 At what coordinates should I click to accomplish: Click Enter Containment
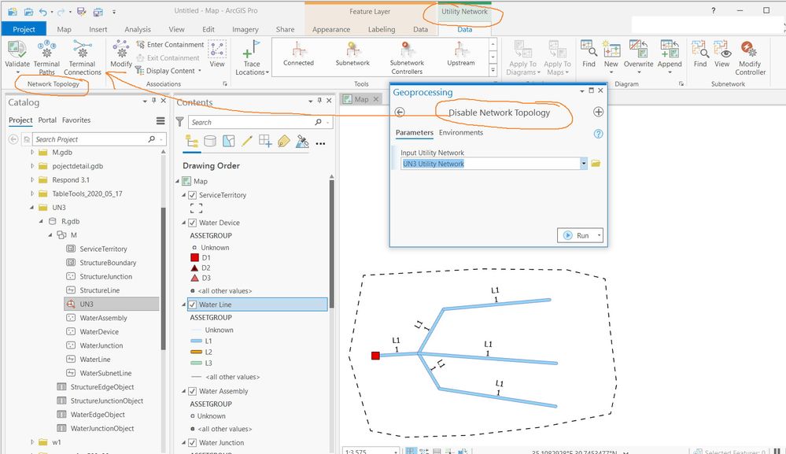[171, 45]
